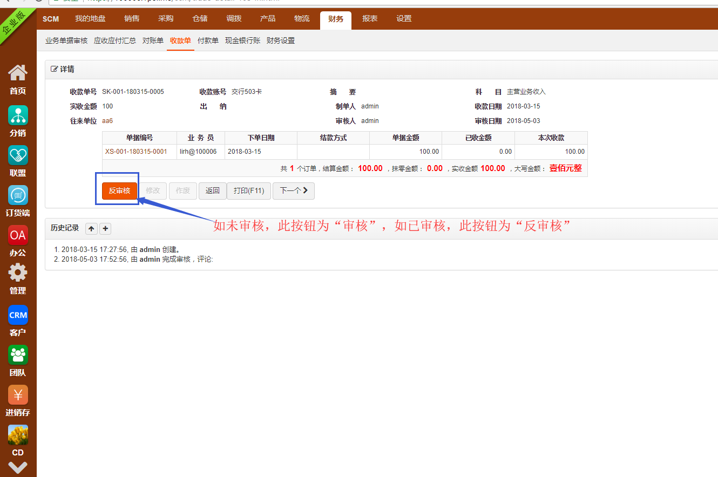Open the CD tulip icon
Screen dimensions: 718x477
pos(18,435)
